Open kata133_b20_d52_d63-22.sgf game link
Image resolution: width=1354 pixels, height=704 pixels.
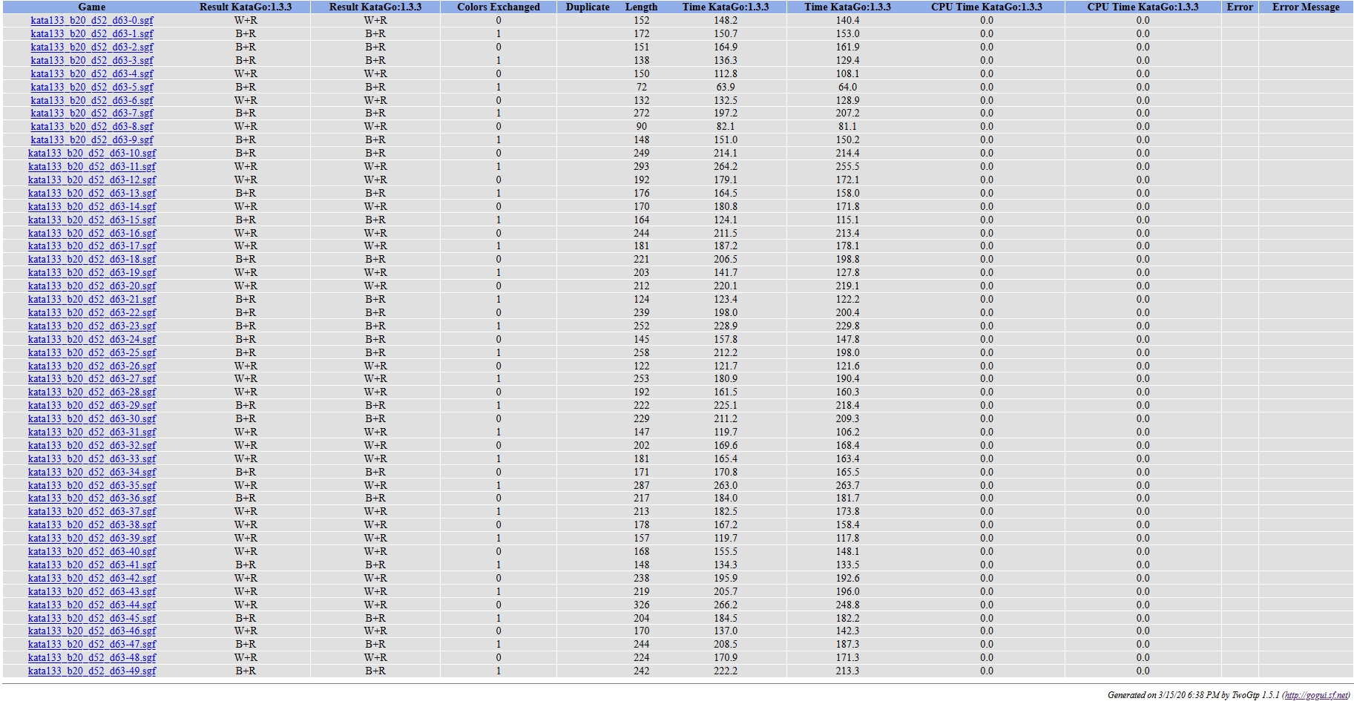[92, 313]
